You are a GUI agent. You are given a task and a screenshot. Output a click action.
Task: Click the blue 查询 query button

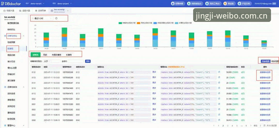[88, 61]
